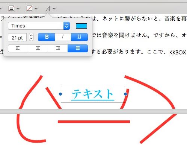The width and height of the screenshot is (187, 146).
Task: Toggle Bold formatting button
Action: coord(47,37)
